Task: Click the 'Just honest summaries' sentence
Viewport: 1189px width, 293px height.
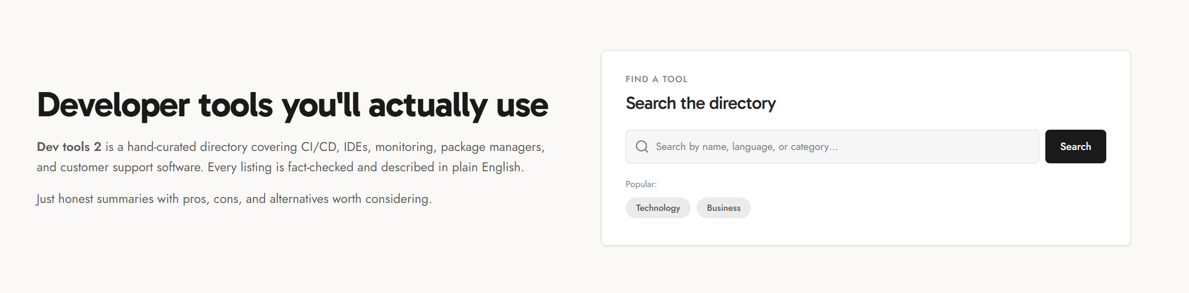Action: pos(234,199)
